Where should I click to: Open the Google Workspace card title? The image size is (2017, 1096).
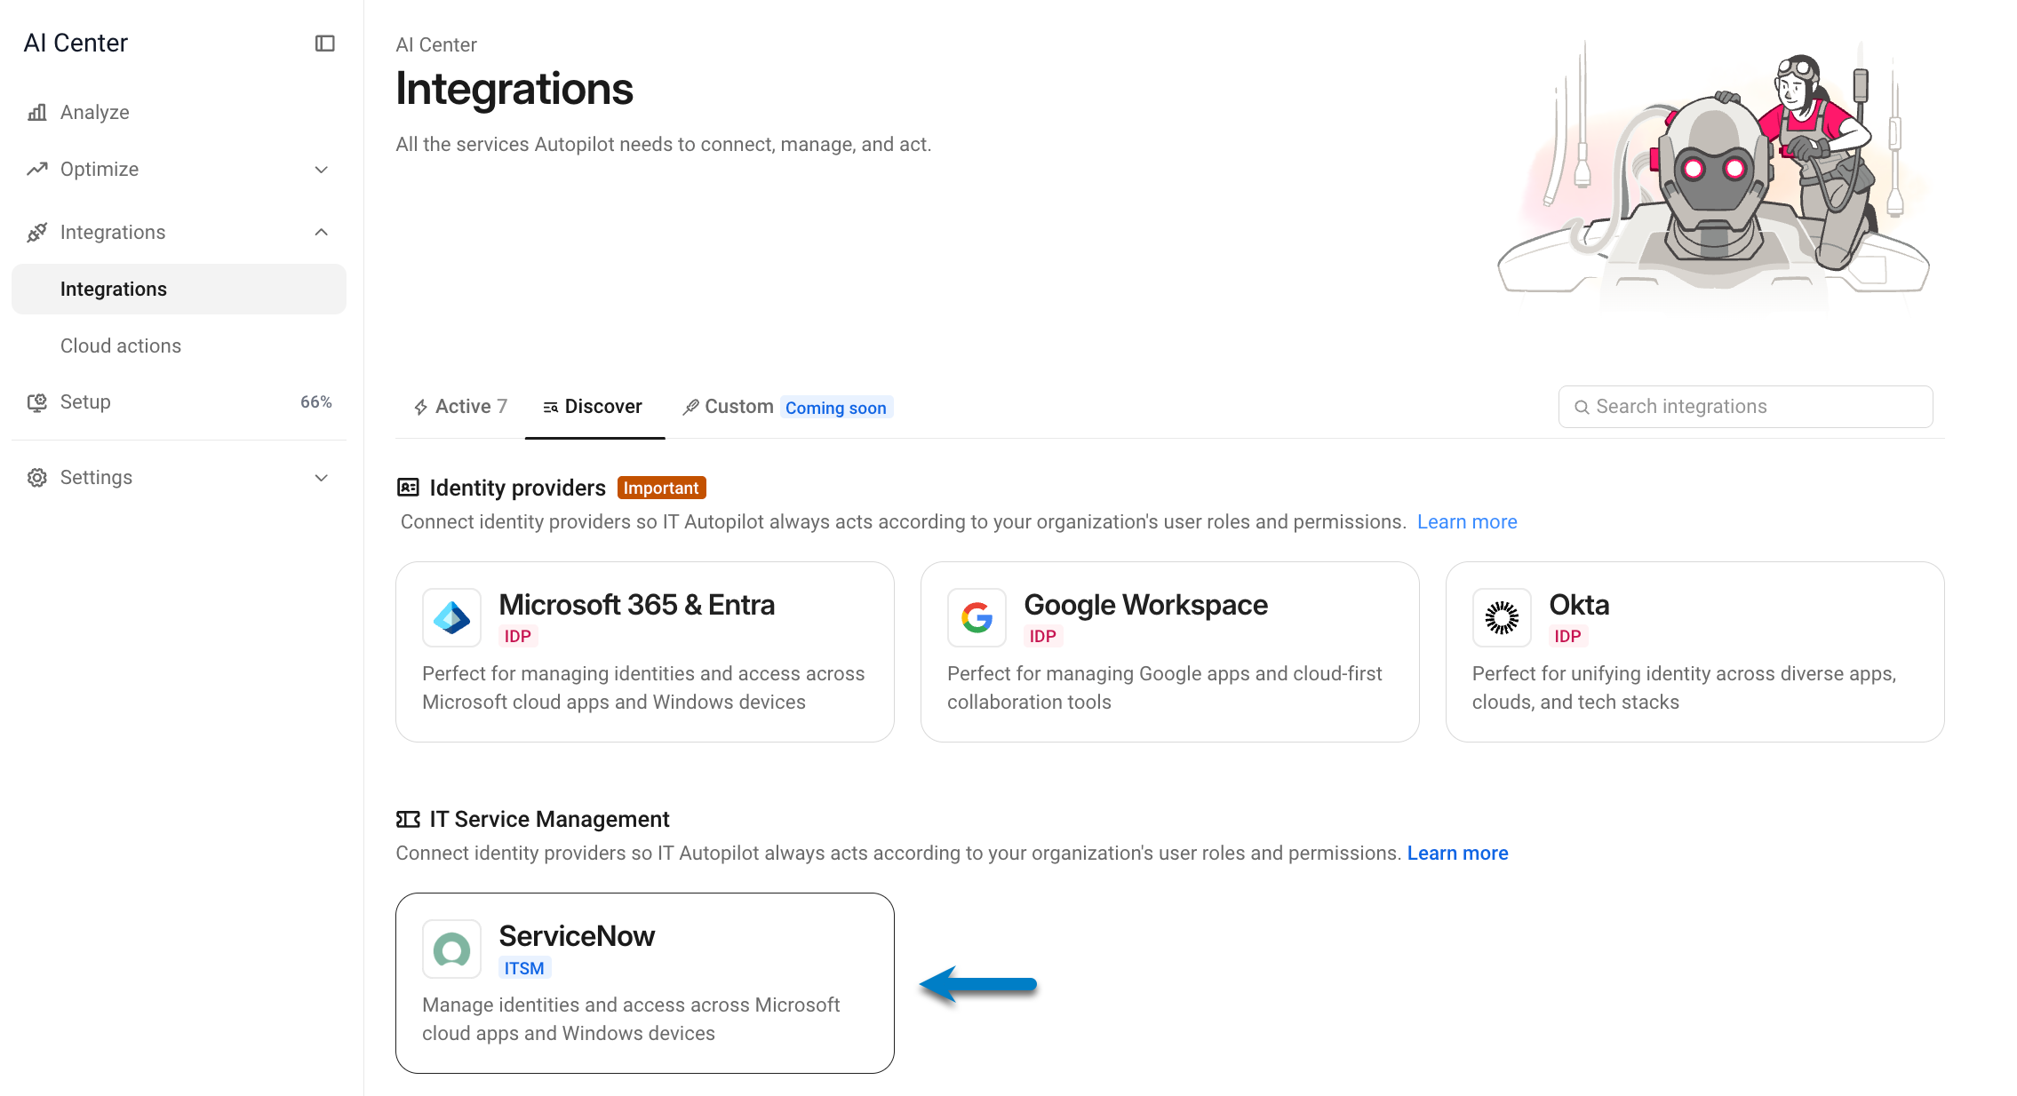tap(1145, 605)
